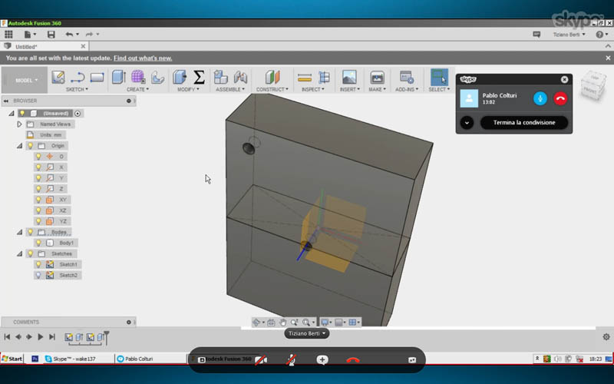Select the Create Sketch tool
614x384 pixels.
(58, 78)
